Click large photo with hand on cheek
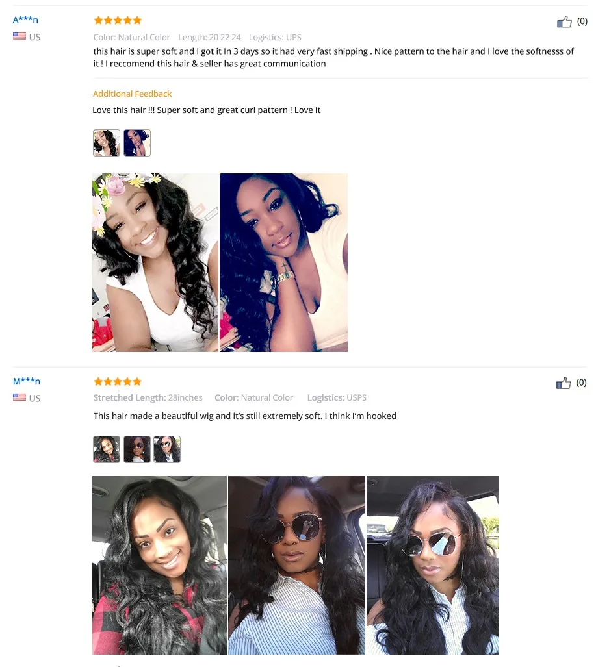This screenshot has height=667, width=611. pos(283,262)
